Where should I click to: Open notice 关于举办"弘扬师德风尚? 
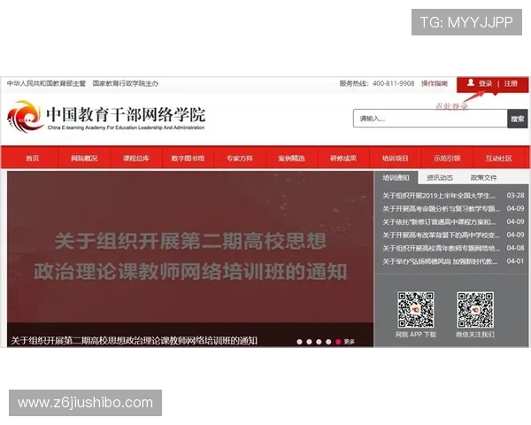[440, 261]
